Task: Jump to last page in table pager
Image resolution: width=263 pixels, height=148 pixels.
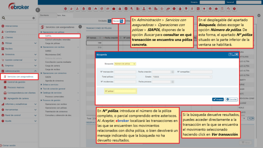Action: pos(252,118)
